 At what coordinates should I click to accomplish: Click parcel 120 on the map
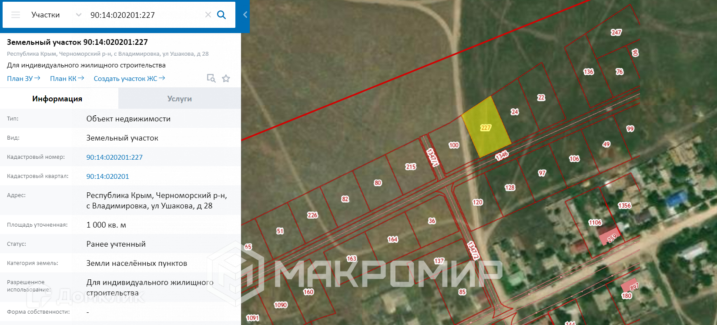(478, 202)
